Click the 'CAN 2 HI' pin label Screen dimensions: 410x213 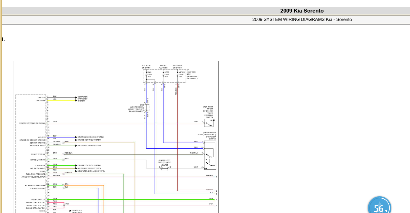click(x=41, y=97)
